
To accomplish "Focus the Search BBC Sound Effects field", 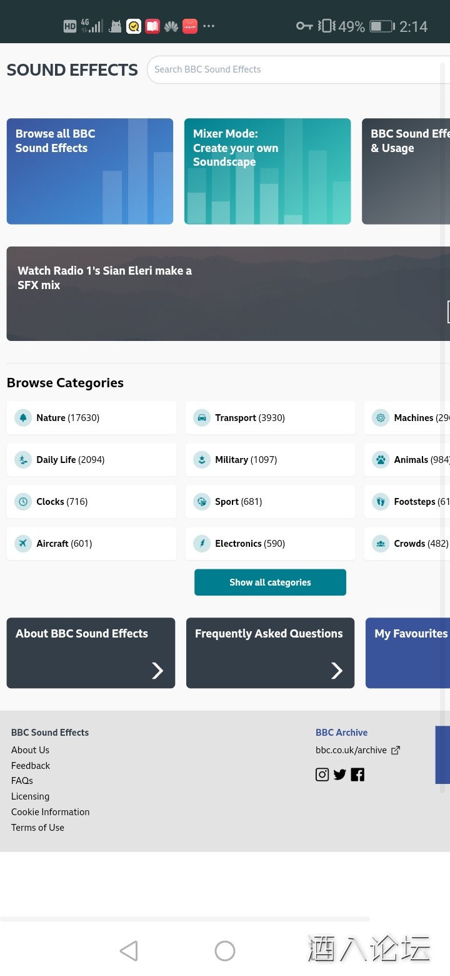I will coord(294,69).
